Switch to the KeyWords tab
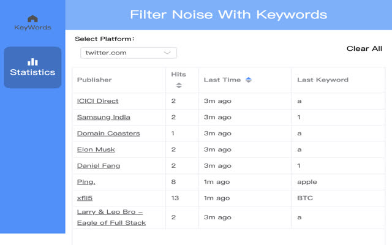This screenshot has width=392, height=245. pos(32,23)
